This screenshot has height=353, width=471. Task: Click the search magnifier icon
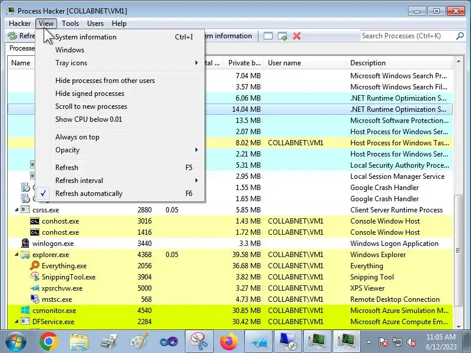[460, 36]
